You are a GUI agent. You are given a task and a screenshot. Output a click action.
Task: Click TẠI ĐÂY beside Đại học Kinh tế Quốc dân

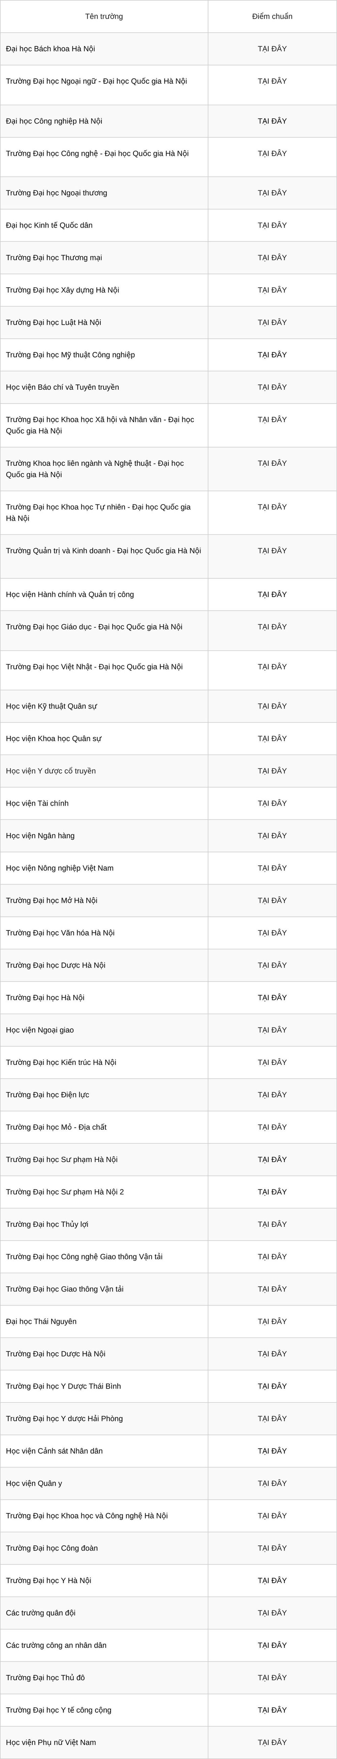tap(272, 225)
